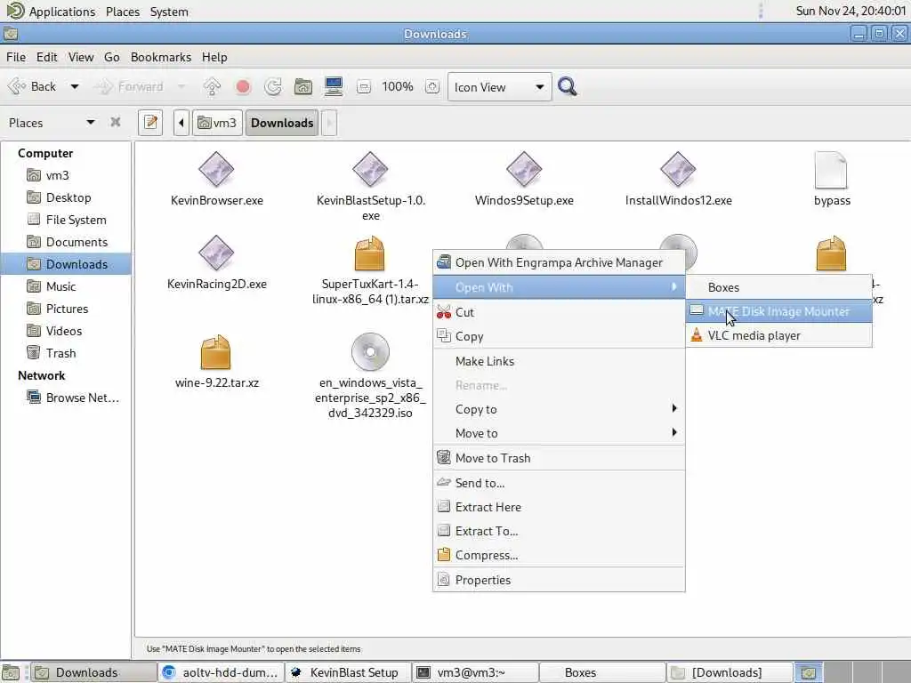Select the windows vista ISO disc icon
Viewport: 911px width, 683px height.
[370, 352]
